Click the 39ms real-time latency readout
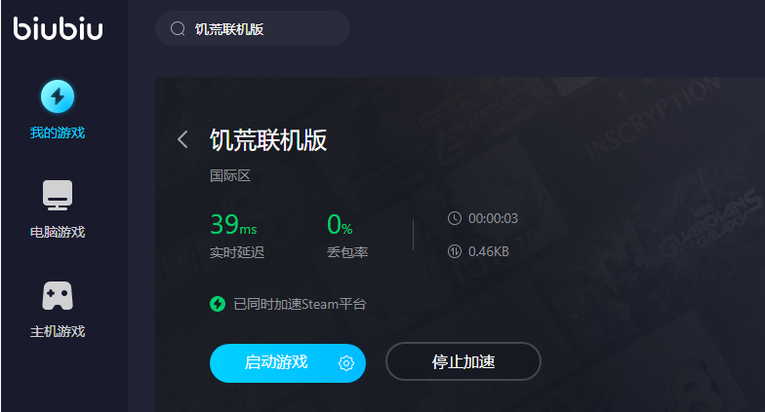The height and width of the screenshot is (412, 765). [x=233, y=224]
